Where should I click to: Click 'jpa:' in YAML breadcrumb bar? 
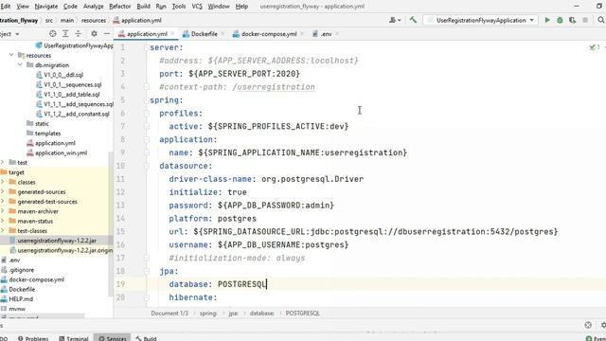click(234, 314)
